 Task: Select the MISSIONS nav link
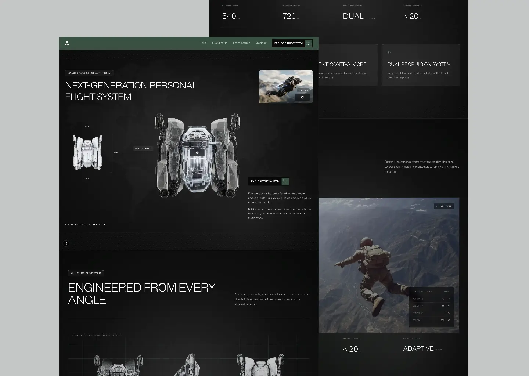(261, 43)
